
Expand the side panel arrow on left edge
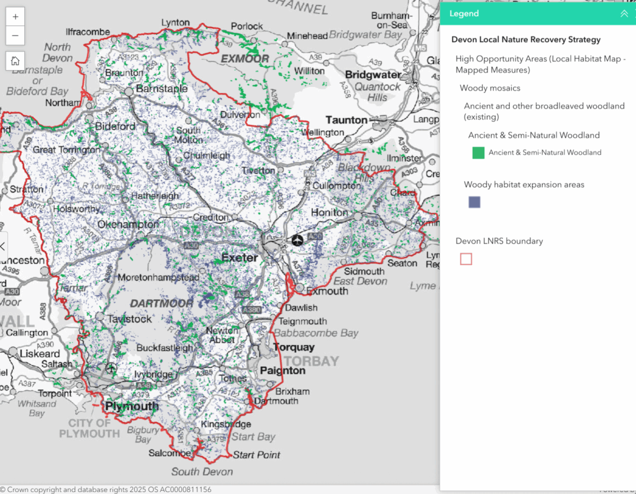[3, 246]
